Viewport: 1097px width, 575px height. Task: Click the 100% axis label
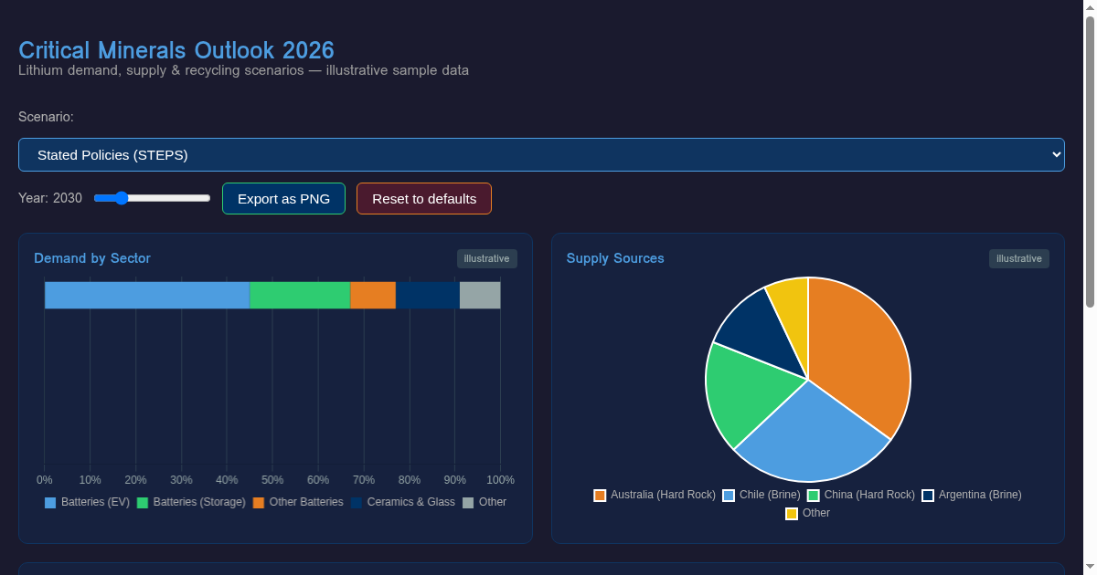(500, 480)
